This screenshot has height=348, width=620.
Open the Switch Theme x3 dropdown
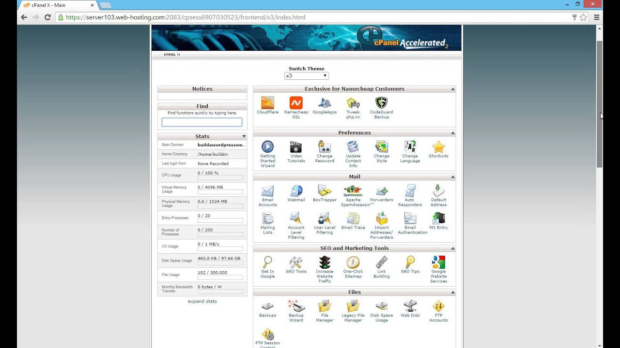[307, 76]
